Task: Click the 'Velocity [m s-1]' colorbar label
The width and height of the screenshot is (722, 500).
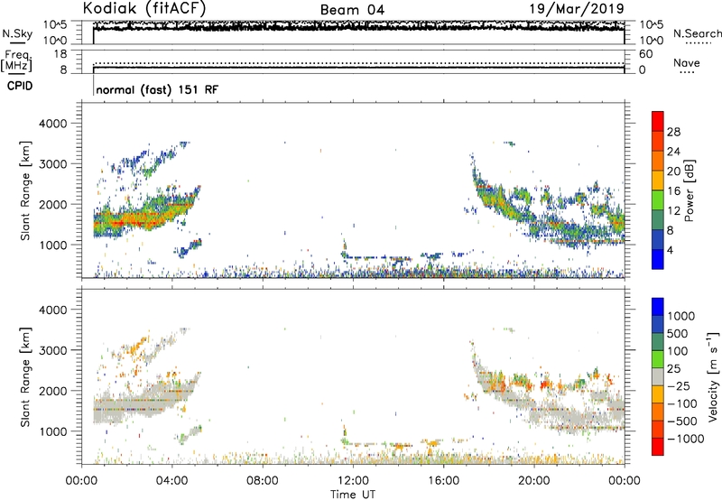Action: click(x=713, y=376)
